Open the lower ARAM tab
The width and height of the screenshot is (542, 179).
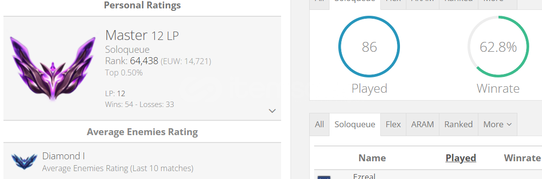[x=422, y=124]
